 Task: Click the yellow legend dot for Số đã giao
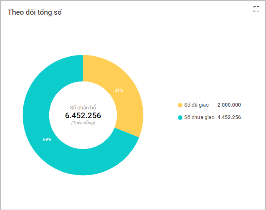180,105
